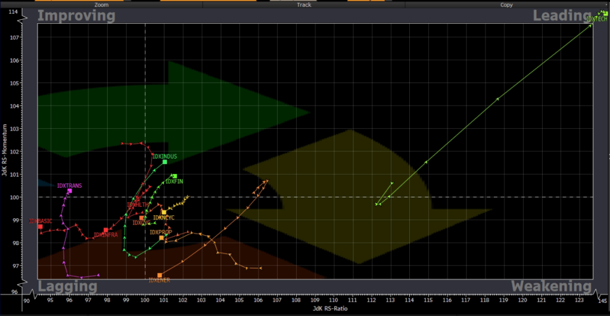This screenshot has width=610, height=316.
Task: Click the 114 value atop the momentum axis
Action: pyautogui.click(x=13, y=12)
